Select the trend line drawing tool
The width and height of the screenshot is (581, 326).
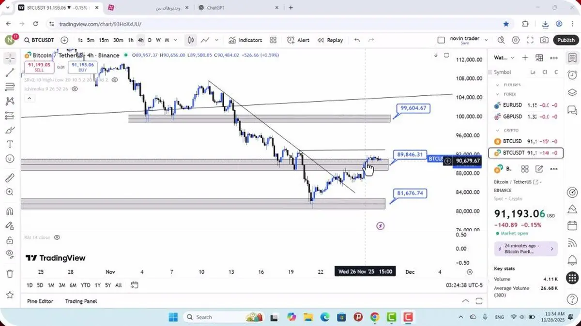pos(10,73)
